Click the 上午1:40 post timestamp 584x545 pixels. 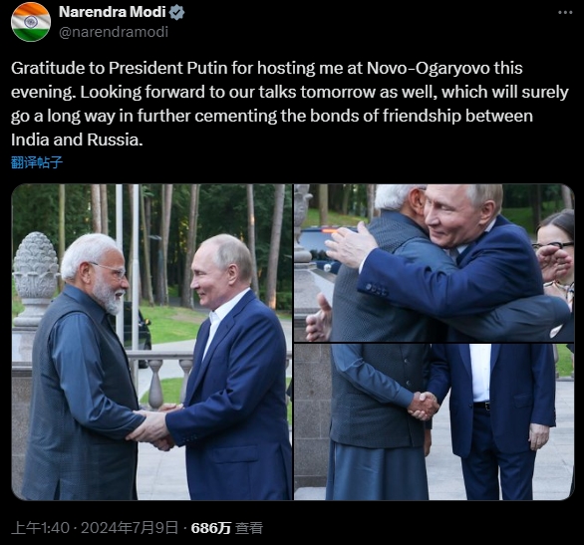click(x=40, y=528)
